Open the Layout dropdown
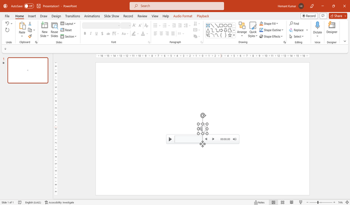Image resolution: width=350 pixels, height=205 pixels. [x=69, y=24]
